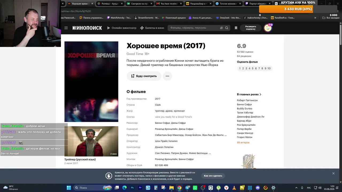The height and width of the screenshot is (192, 342).
Task: Rate the film 1 star
Action: [240, 69]
